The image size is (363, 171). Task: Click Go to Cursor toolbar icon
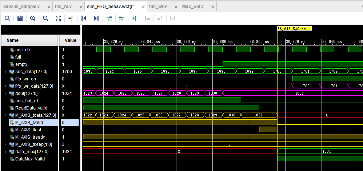point(71,18)
